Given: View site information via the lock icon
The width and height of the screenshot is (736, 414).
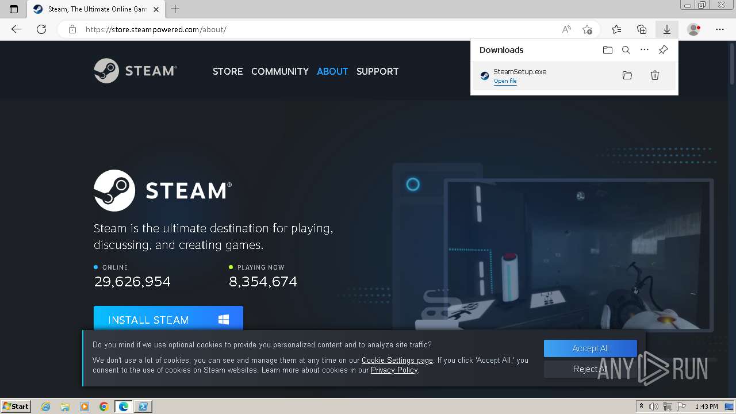Looking at the screenshot, I should click(72, 29).
